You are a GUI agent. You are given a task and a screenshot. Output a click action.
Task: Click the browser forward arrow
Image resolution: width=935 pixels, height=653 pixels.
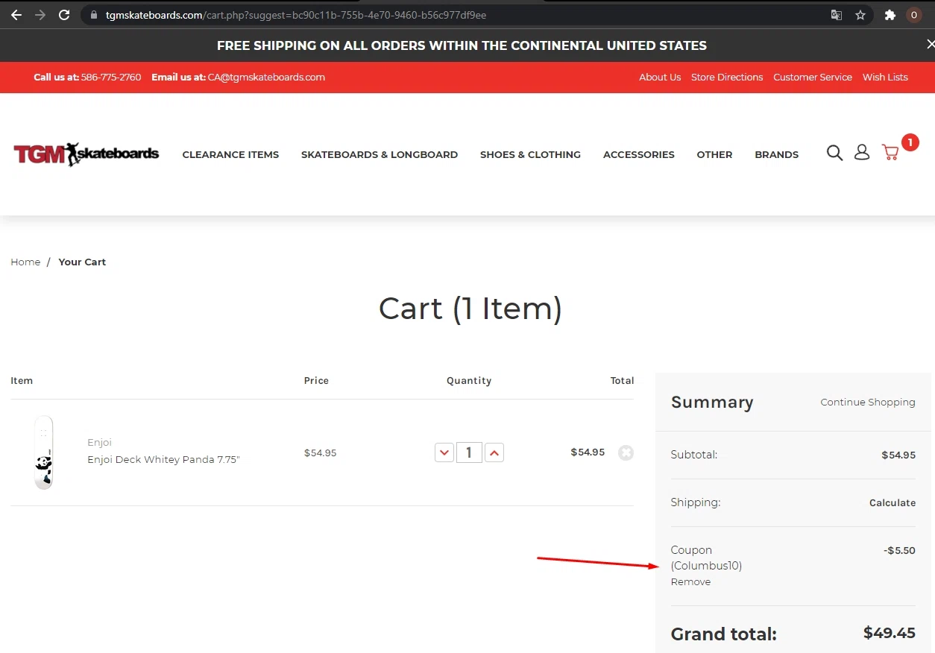pyautogui.click(x=40, y=15)
